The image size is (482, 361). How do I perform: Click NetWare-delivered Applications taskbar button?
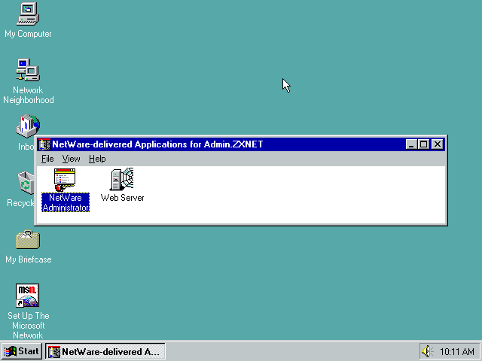[x=105, y=351]
